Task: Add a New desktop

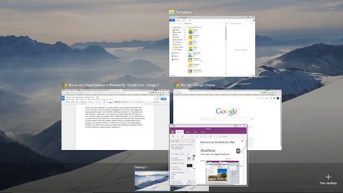Action: [328, 180]
